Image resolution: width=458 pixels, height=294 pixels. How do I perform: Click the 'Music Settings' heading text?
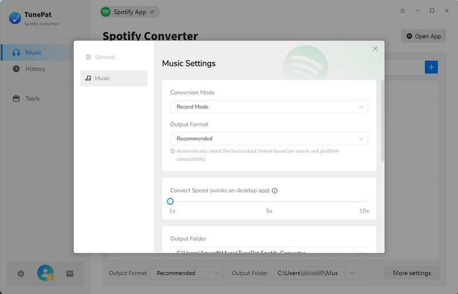189,63
